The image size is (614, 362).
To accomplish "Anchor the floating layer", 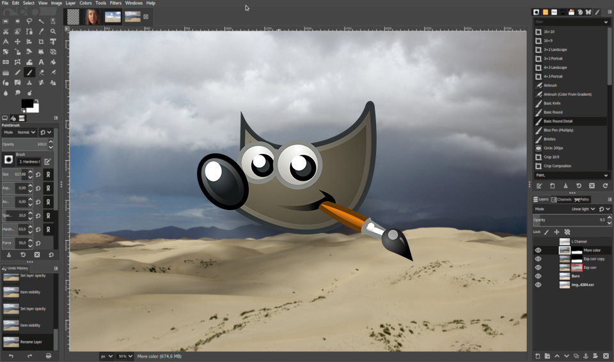I will tap(586, 356).
